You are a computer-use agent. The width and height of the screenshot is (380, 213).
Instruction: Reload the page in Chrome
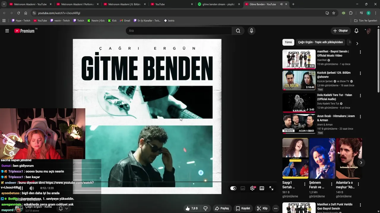click(18, 13)
